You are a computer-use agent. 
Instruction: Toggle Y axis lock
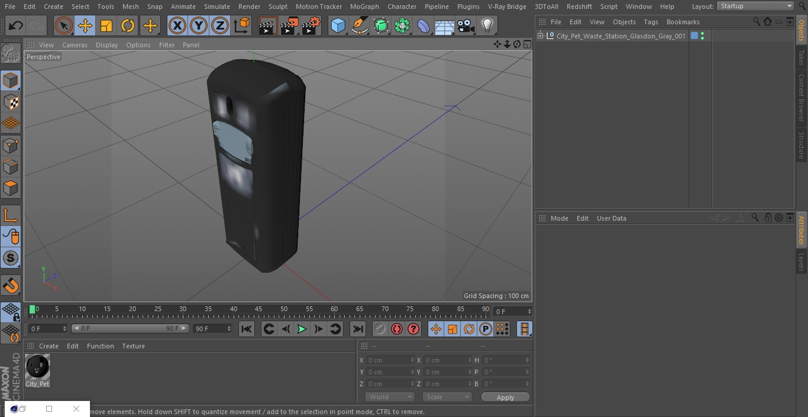point(199,25)
